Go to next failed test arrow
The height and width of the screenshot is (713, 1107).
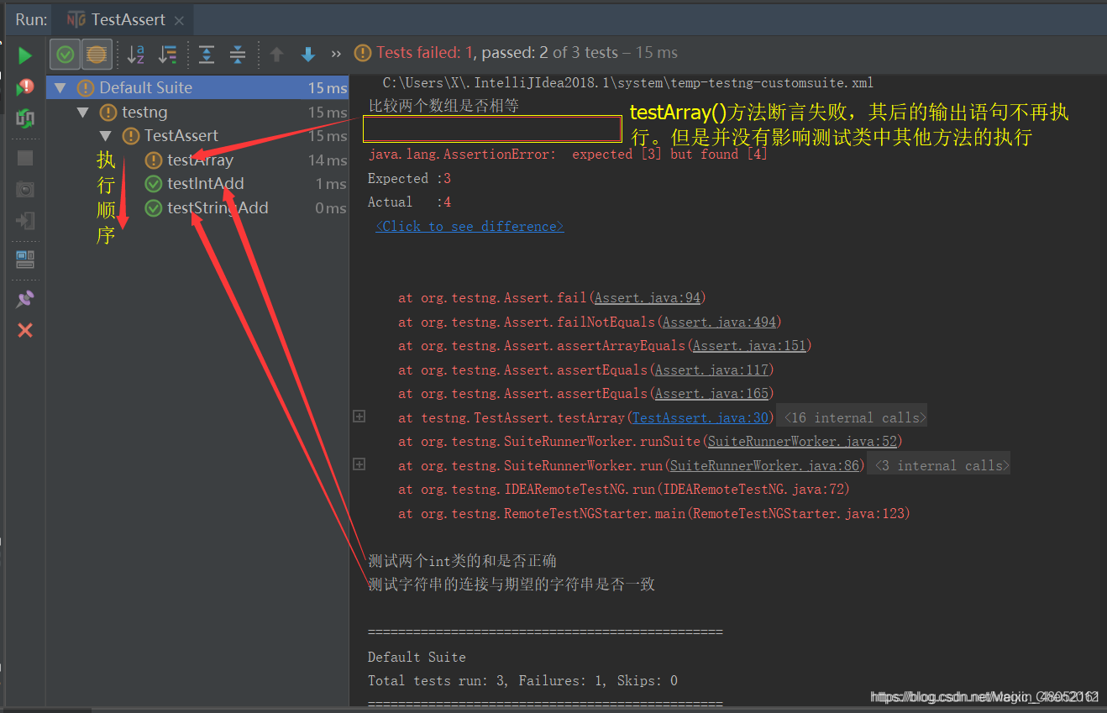pos(308,55)
